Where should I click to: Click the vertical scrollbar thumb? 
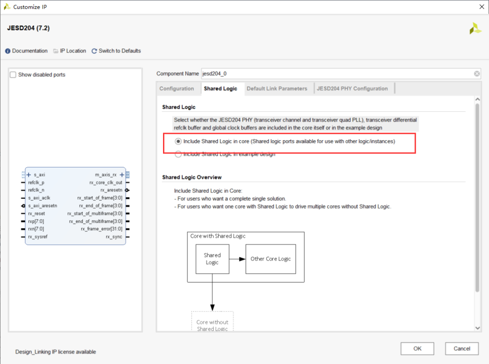478,198
